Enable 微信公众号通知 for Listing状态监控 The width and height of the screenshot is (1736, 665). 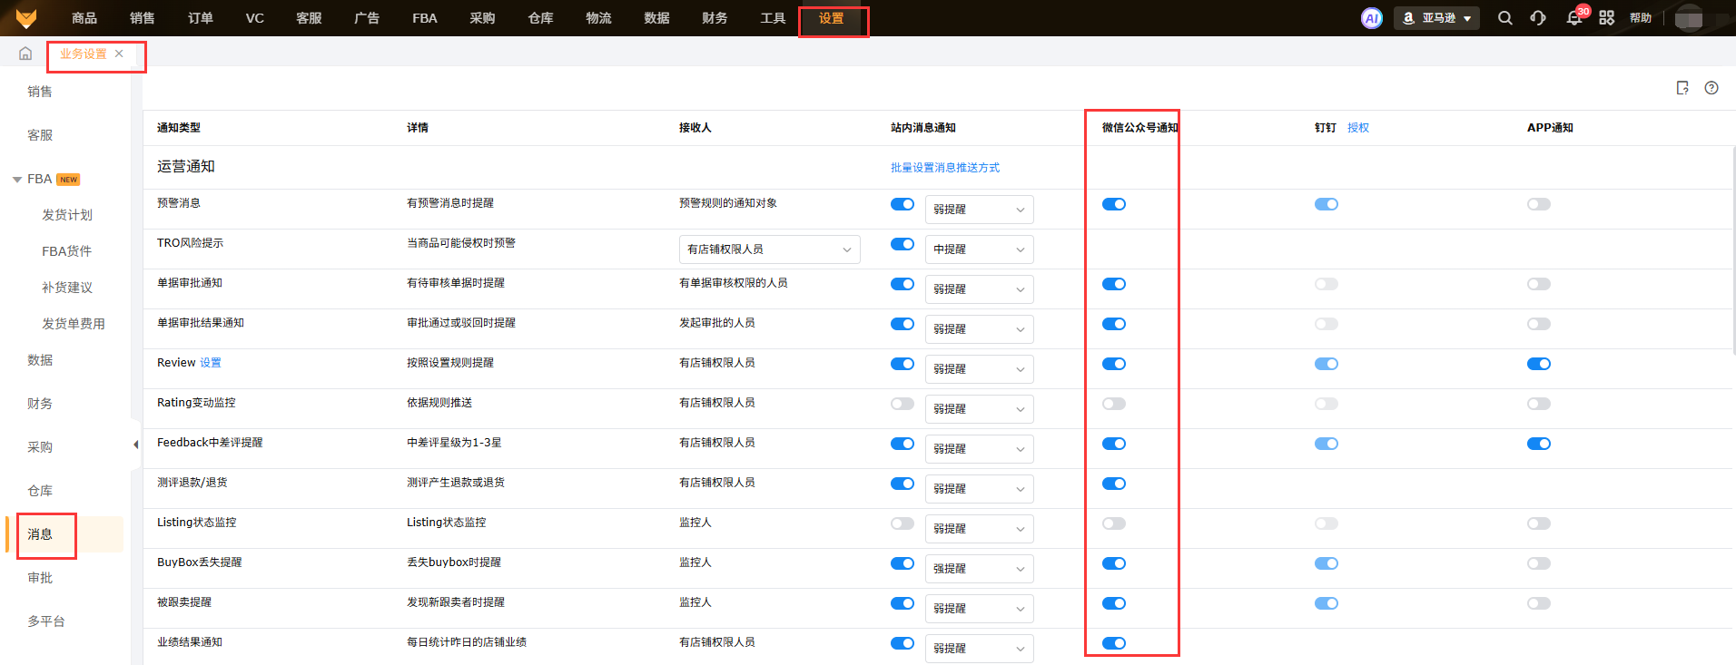coord(1114,523)
